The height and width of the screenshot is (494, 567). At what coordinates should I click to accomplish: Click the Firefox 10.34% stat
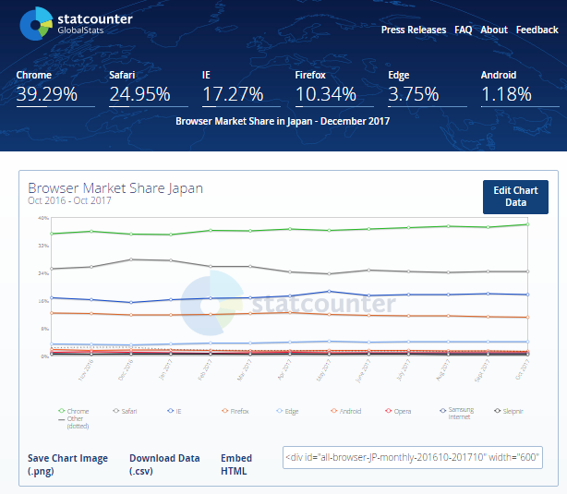coord(334,89)
